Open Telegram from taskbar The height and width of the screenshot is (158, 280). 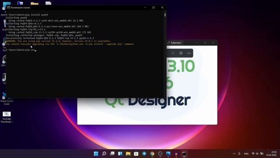pos(144,154)
